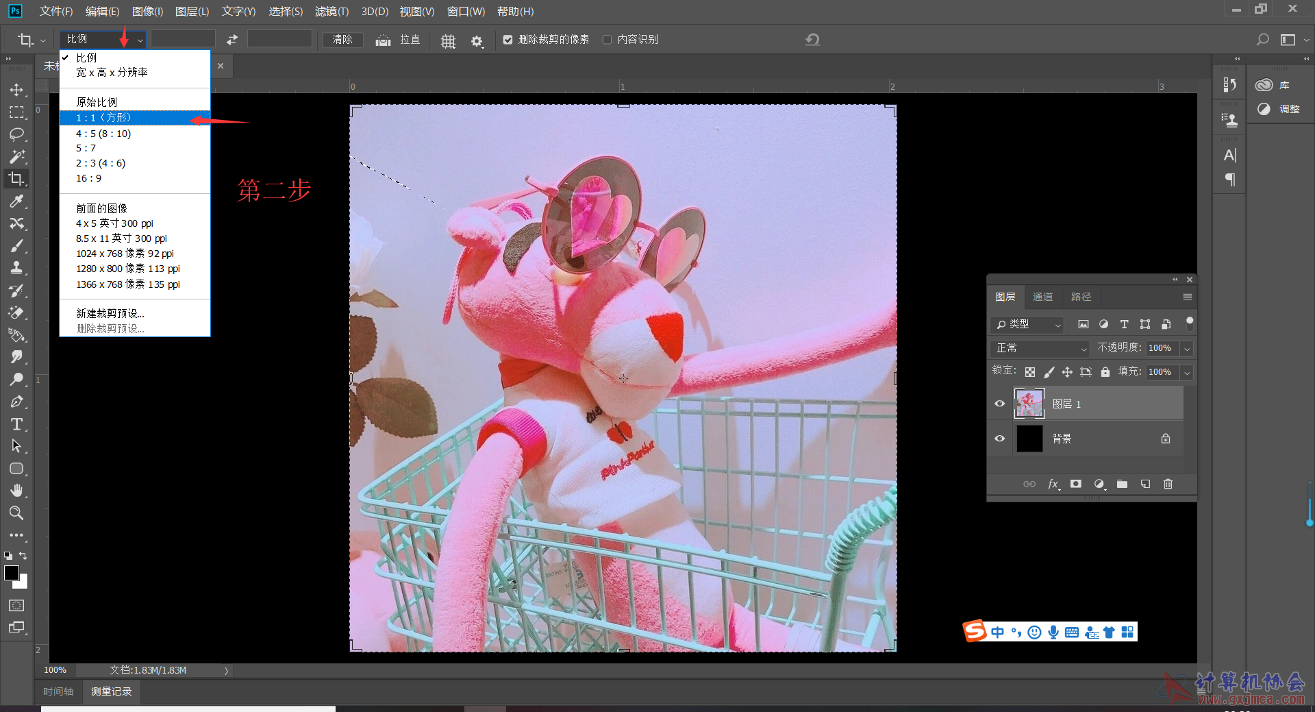This screenshot has height=712, width=1315.
Task: Select the Move tool
Action: click(x=16, y=90)
